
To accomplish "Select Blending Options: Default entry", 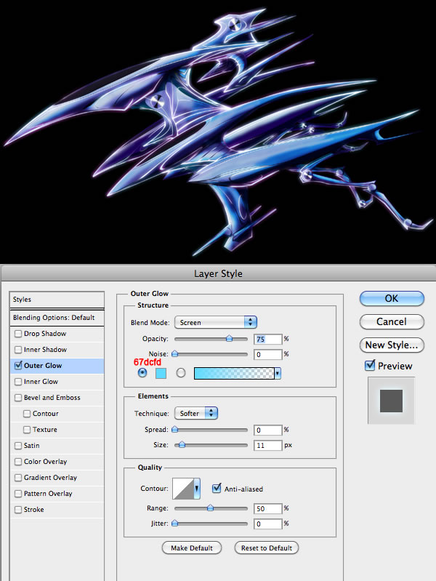I will [x=57, y=318].
